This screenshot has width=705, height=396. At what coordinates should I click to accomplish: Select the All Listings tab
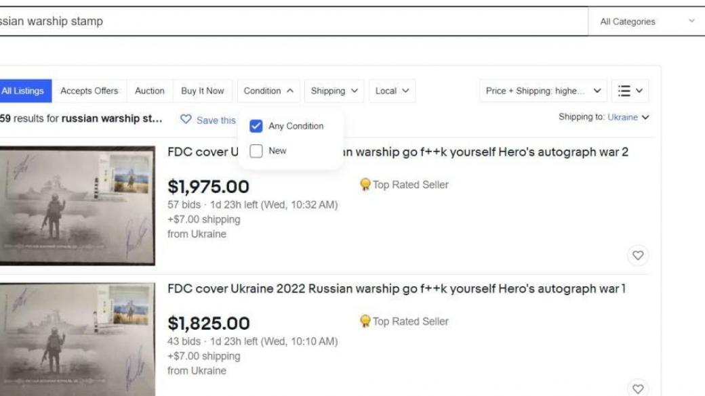[x=22, y=91]
